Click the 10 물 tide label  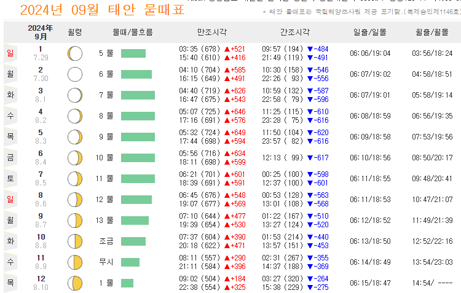click(104, 158)
